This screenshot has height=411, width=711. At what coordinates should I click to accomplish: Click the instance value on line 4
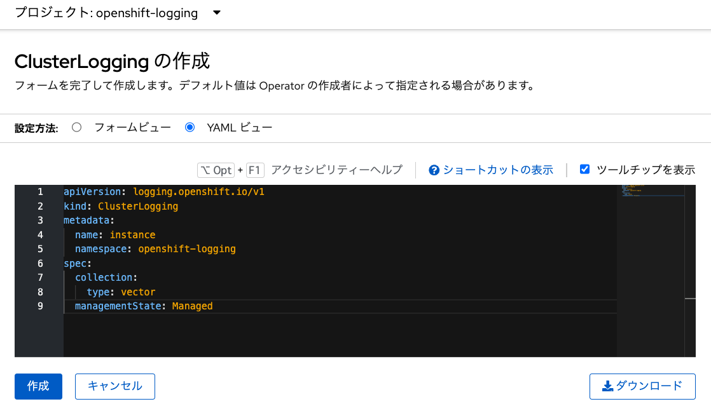click(132, 235)
